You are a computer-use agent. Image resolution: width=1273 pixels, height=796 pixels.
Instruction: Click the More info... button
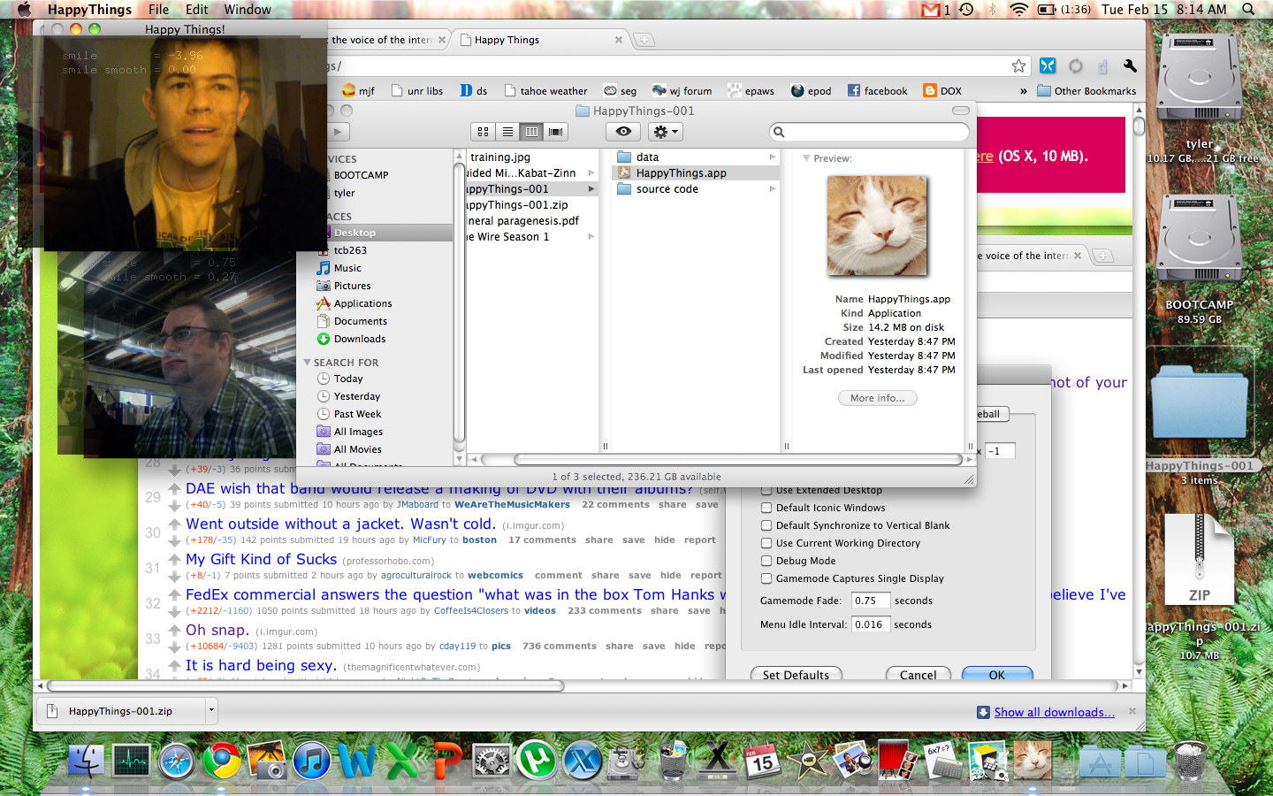[877, 398]
